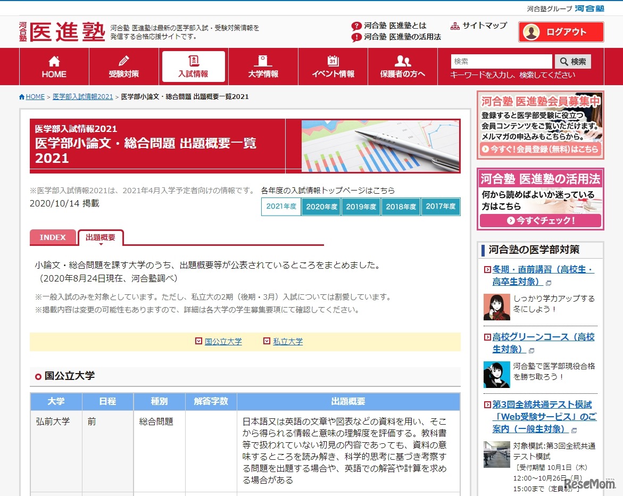Screen dimensions: 623x496
Task: Click the サイトマップ sitemap icon
Action: [x=455, y=25]
